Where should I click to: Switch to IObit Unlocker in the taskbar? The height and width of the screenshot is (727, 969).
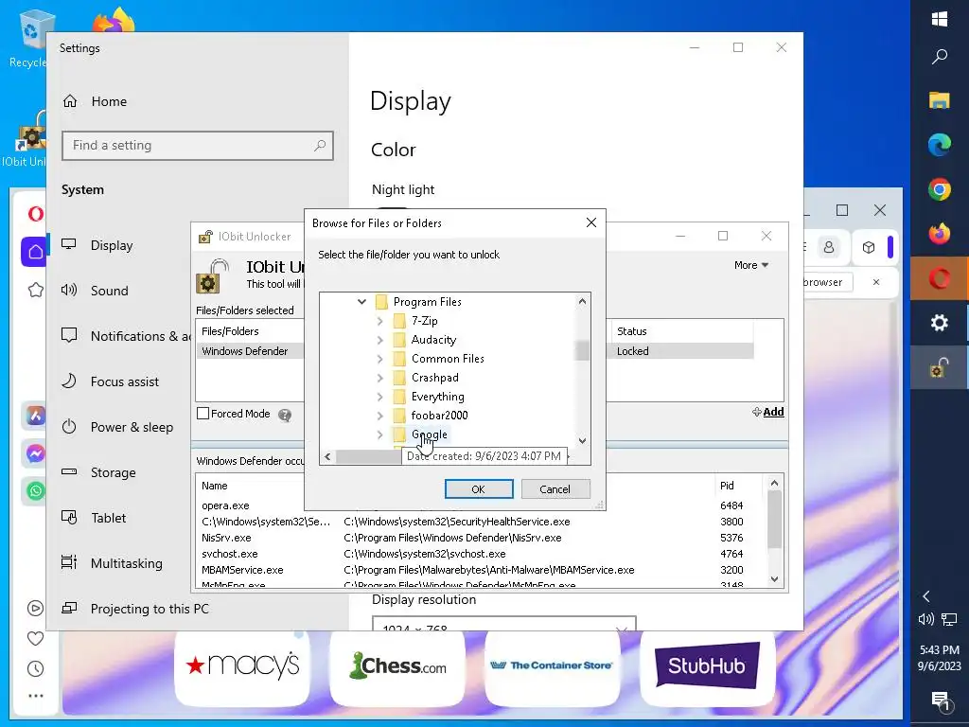[940, 368]
